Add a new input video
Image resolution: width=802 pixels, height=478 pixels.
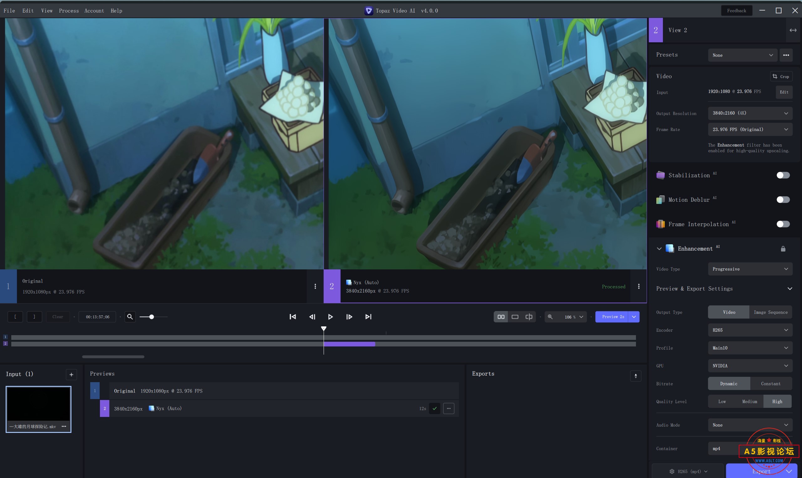(x=71, y=374)
